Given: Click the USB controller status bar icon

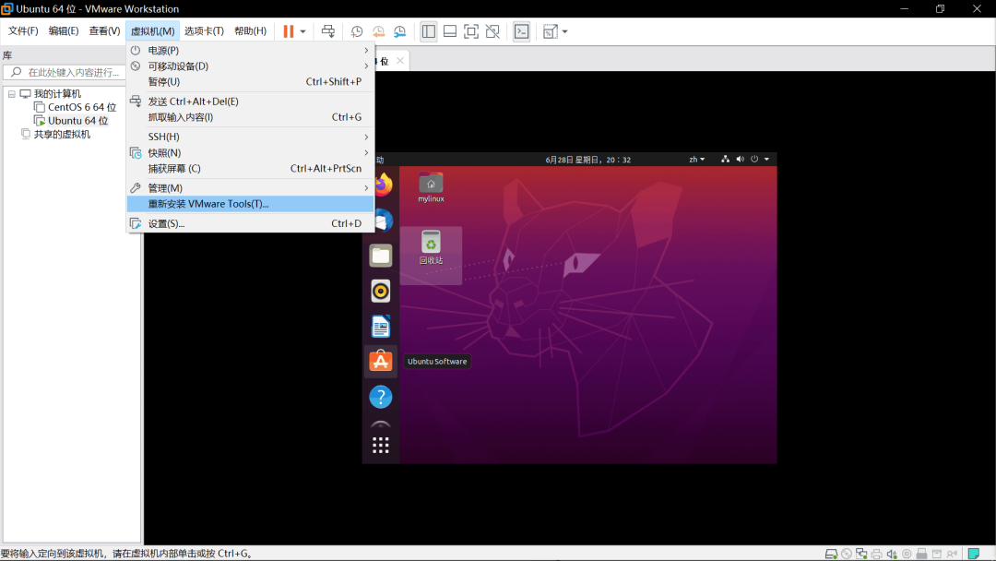Looking at the screenshot, I should click(x=921, y=554).
